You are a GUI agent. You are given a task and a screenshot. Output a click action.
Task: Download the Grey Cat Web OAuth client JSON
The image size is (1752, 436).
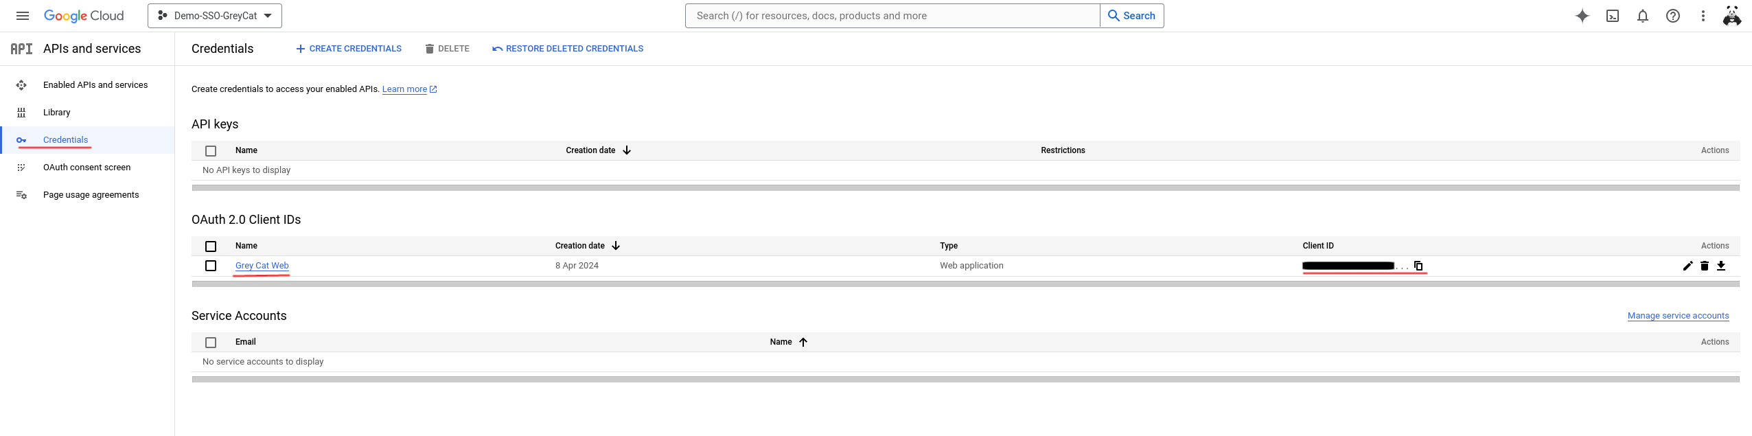click(x=1721, y=266)
